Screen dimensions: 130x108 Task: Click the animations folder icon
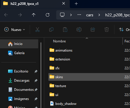coord(52,50)
